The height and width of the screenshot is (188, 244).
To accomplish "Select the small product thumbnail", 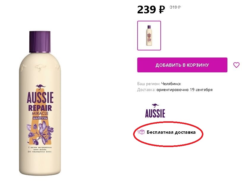I will [149, 36].
